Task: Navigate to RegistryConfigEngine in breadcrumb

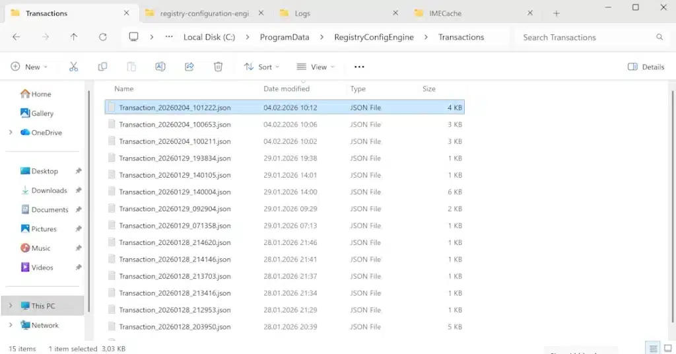Action: point(374,38)
